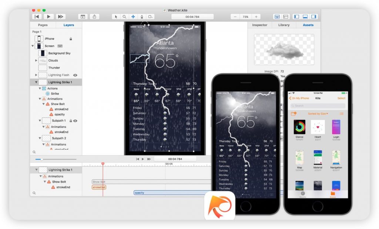Hide the Subpath 1 layer via its eye icon
Image resolution: width=379 pixels, height=229 pixels.
click(x=75, y=120)
